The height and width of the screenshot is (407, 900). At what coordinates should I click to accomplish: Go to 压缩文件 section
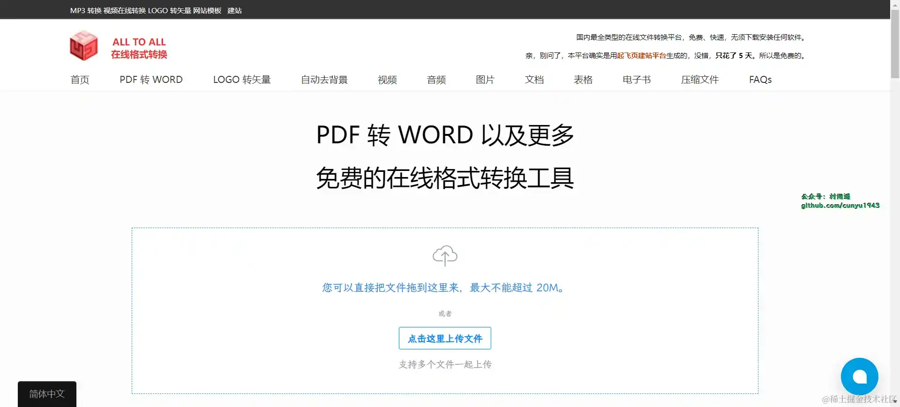click(x=700, y=80)
